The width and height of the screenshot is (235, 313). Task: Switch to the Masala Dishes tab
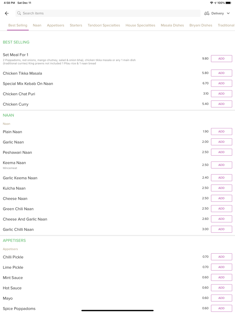point(172,25)
